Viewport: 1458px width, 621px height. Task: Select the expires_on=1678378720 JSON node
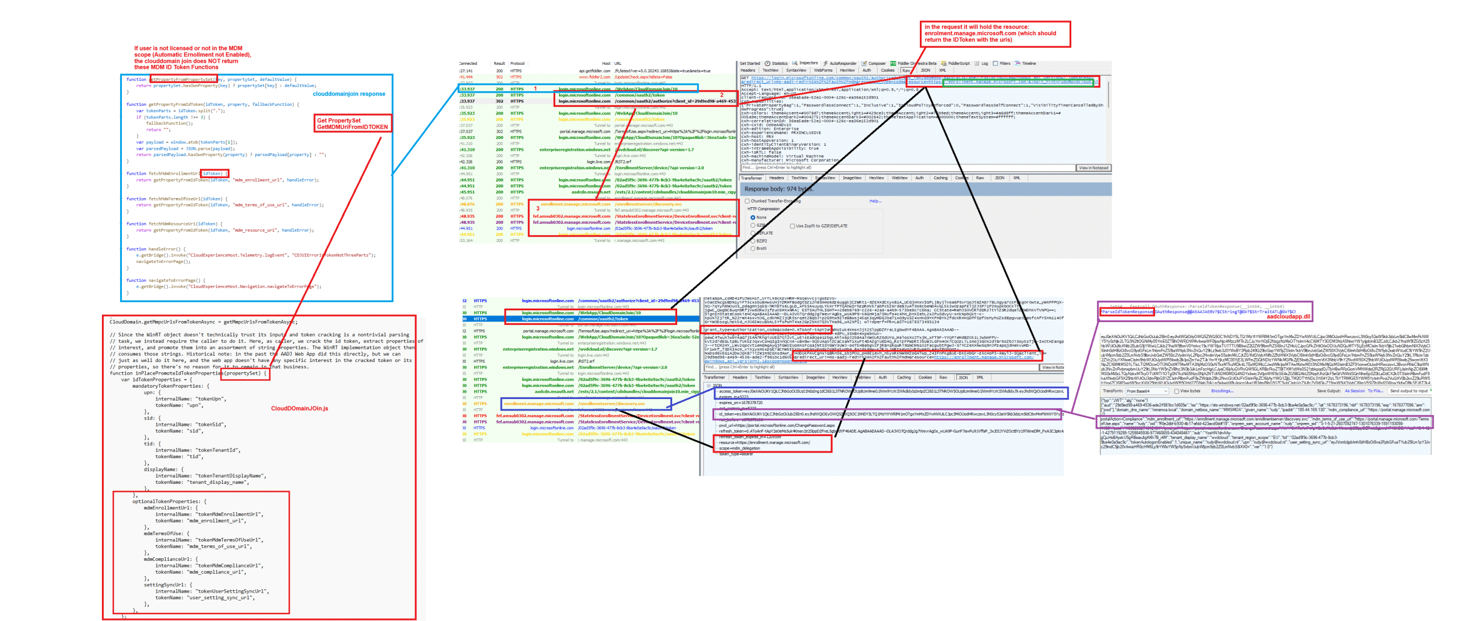(740, 402)
